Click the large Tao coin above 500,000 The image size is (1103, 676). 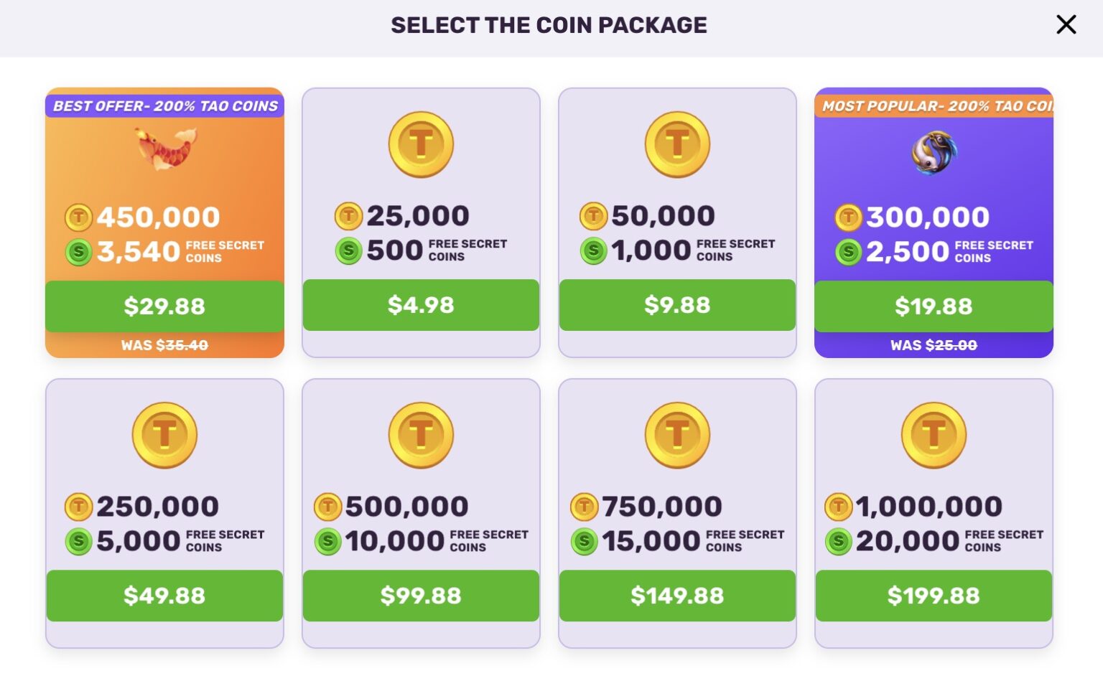pos(421,435)
